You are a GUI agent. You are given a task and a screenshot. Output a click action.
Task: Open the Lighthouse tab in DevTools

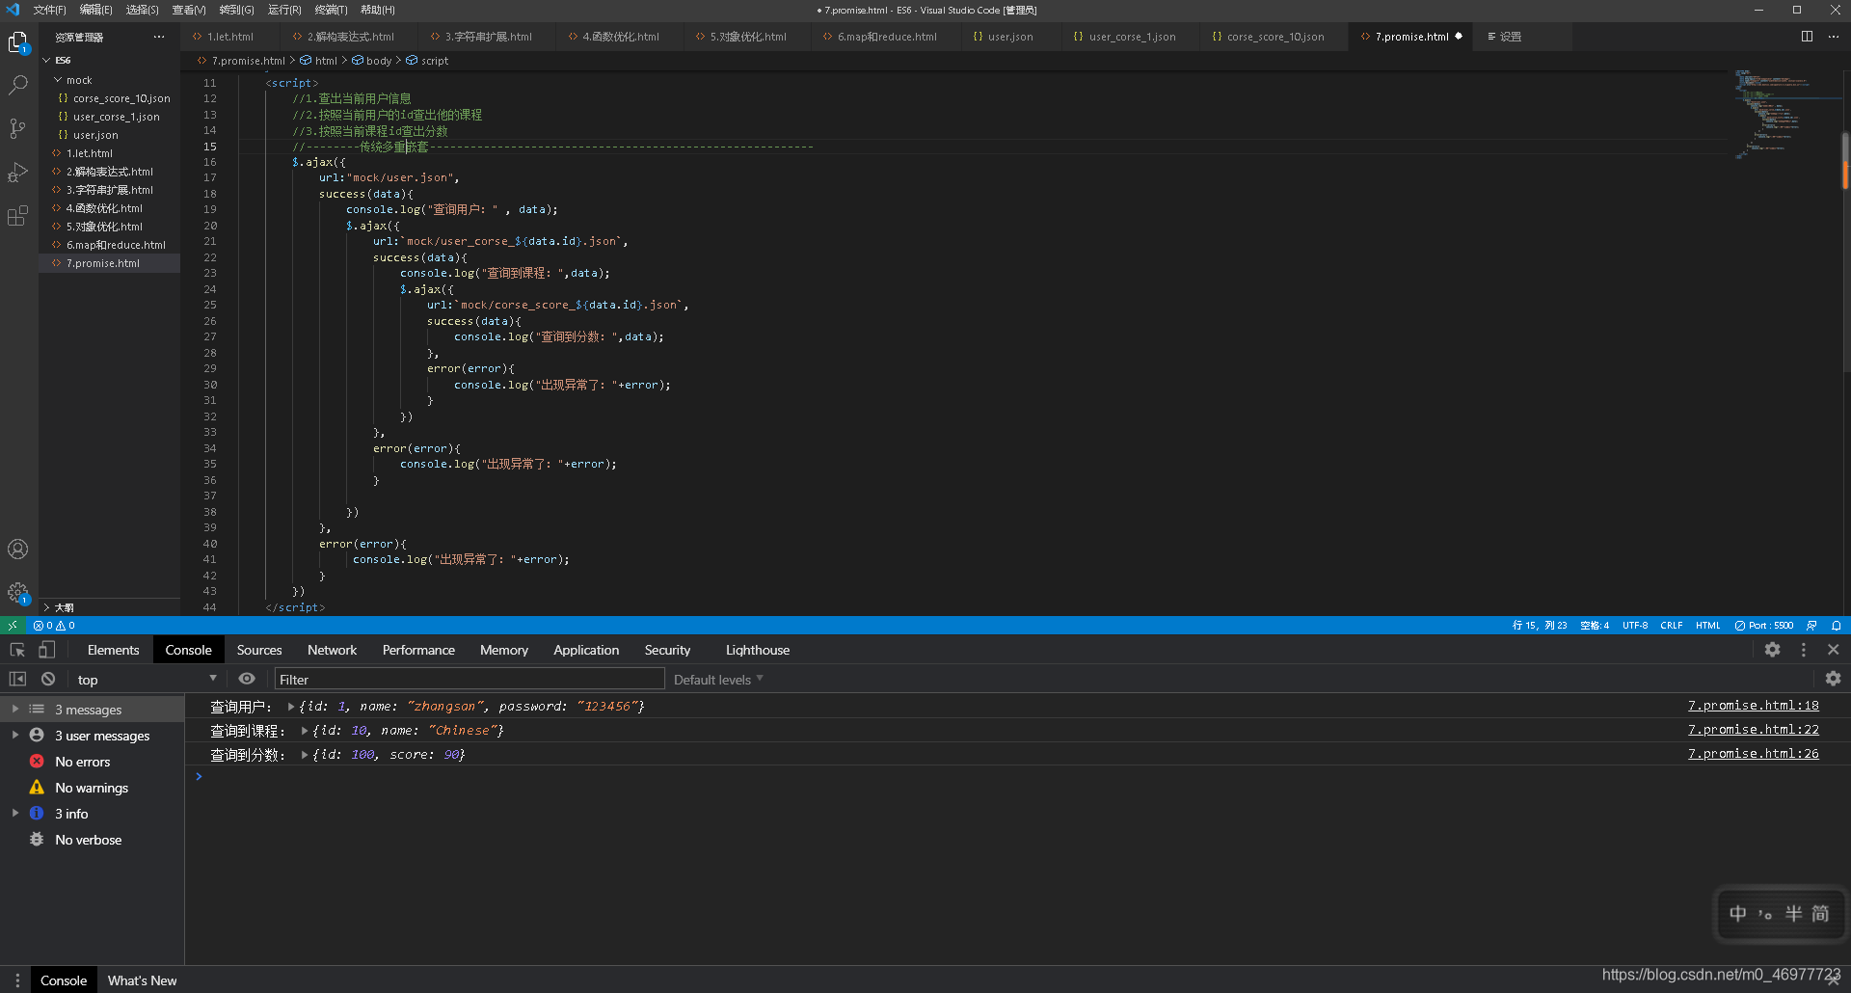(758, 650)
